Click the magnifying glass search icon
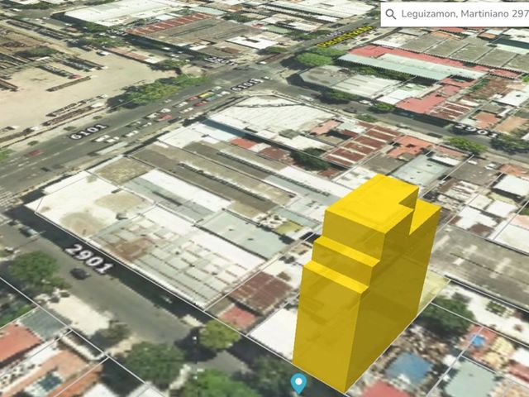The width and height of the screenshot is (529, 397). pos(391,14)
